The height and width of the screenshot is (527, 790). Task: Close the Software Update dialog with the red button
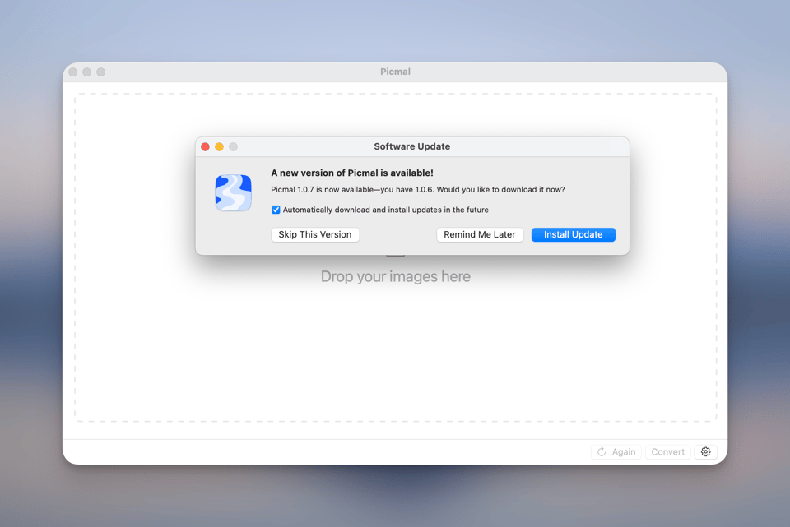point(205,146)
